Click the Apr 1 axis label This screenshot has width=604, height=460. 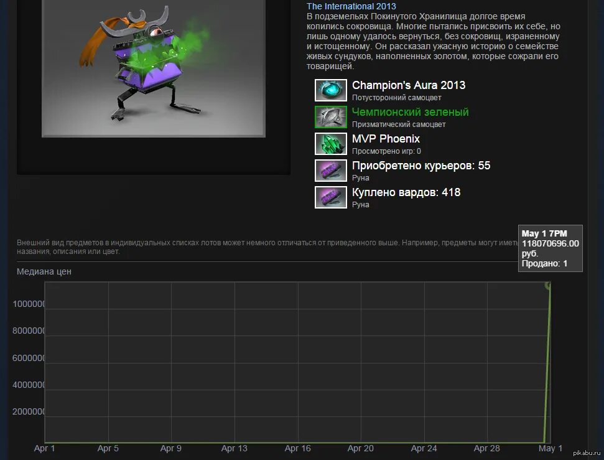pos(44,448)
